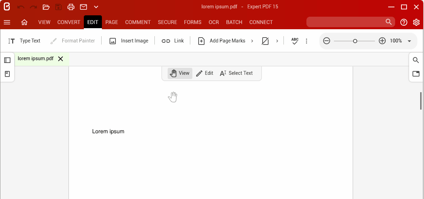Switch to the OCR tab
Viewport: 424px width, 199px height.
point(214,22)
